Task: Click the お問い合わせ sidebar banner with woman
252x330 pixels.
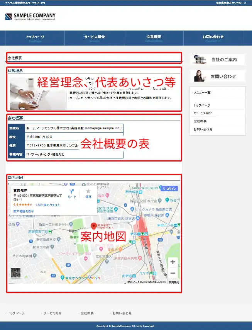Action: 218,76
